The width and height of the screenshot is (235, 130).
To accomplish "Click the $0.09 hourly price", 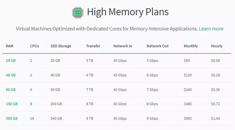I will [x=215, y=61].
